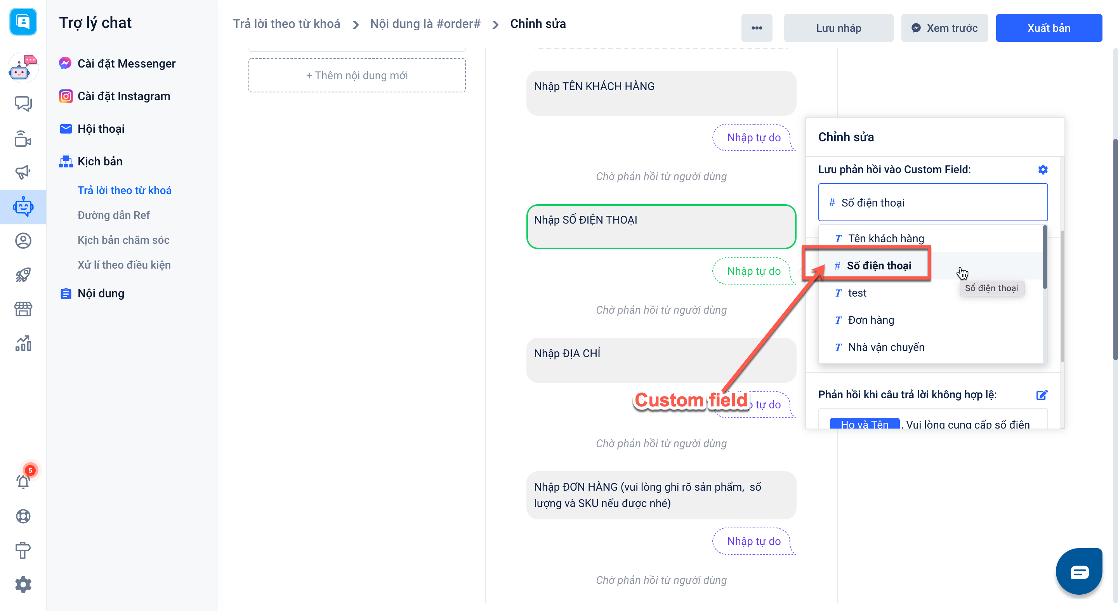Go to Kịch bản chăm sóc submenu
The width and height of the screenshot is (1118, 611).
pos(123,240)
